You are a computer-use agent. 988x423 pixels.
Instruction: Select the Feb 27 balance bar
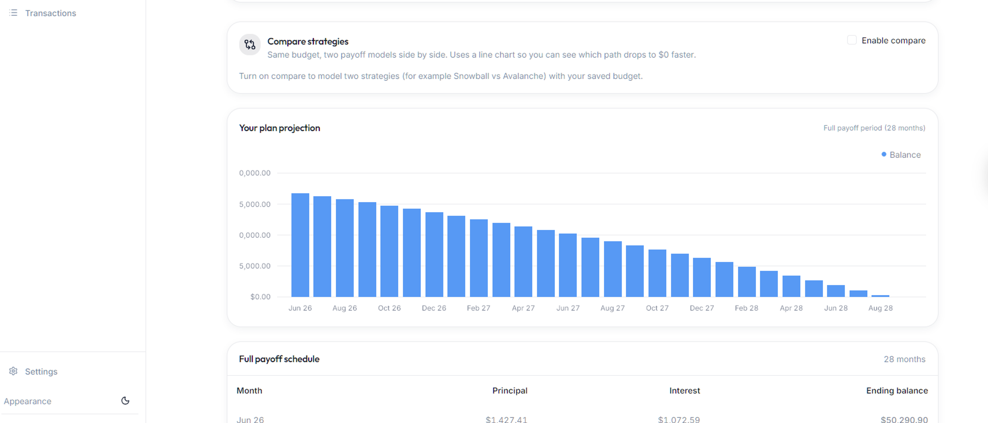(479, 258)
